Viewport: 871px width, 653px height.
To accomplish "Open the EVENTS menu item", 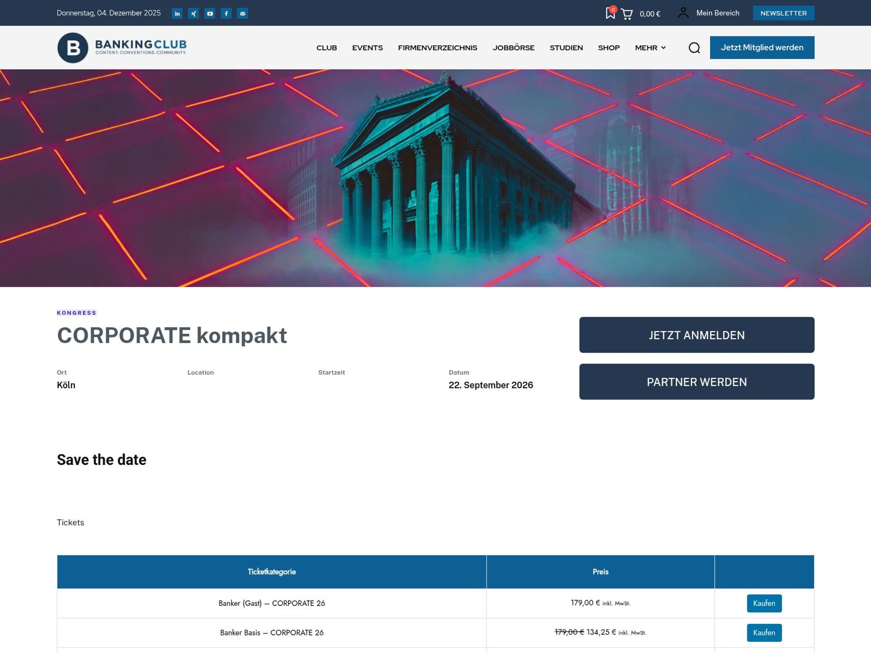I will point(367,48).
